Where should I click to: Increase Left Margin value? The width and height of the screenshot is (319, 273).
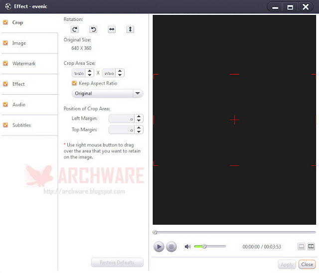[x=139, y=117]
